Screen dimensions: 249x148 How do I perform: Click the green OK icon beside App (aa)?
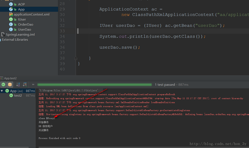click(x=7, y=91)
